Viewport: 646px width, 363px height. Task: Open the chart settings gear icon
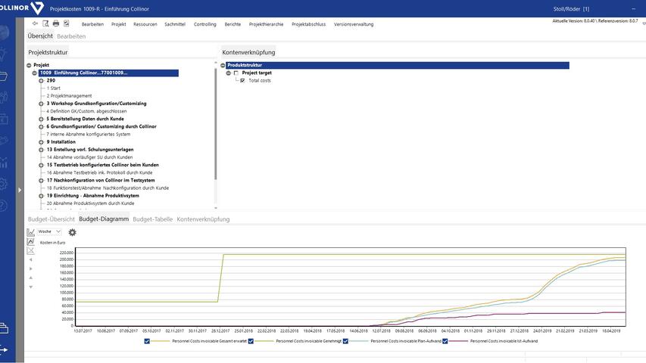[x=72, y=232]
